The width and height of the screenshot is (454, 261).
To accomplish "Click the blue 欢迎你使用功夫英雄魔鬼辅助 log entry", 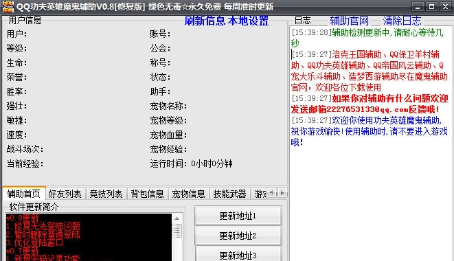I will pyautogui.click(x=369, y=131).
